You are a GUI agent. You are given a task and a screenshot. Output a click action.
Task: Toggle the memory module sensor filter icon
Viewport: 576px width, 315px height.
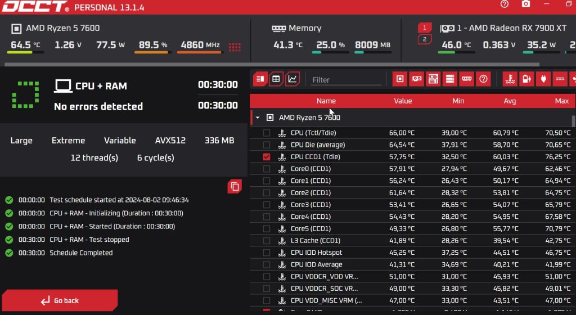[x=466, y=79]
